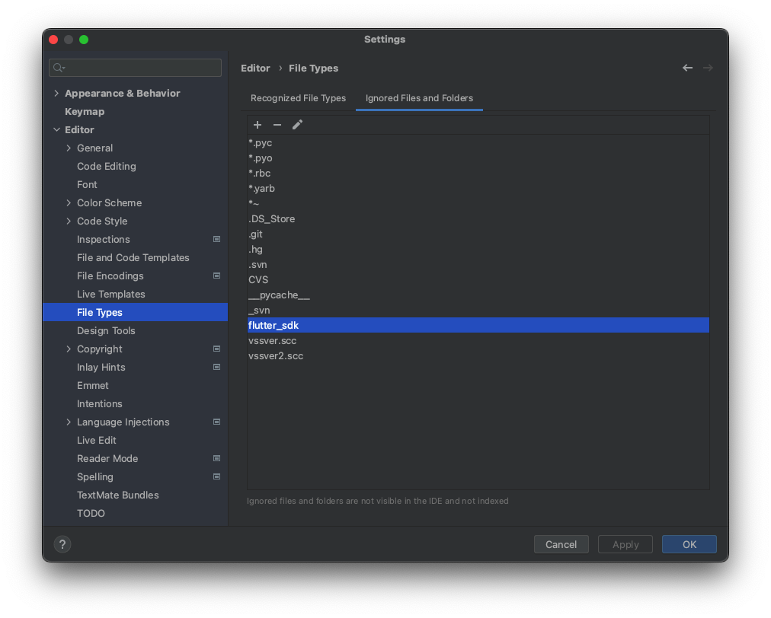Click the icon beside Language Injections
The width and height of the screenshot is (771, 618).
(216, 422)
